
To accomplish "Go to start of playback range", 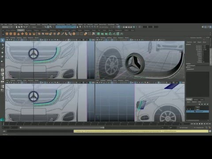I will tap(192, 124).
